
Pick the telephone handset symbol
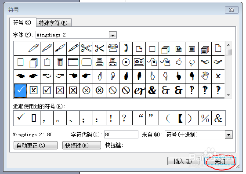(126, 48)
